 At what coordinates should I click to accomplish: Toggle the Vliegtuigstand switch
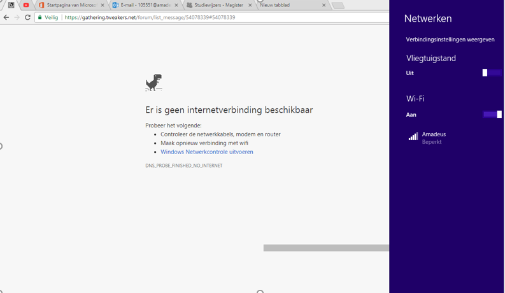(492, 73)
